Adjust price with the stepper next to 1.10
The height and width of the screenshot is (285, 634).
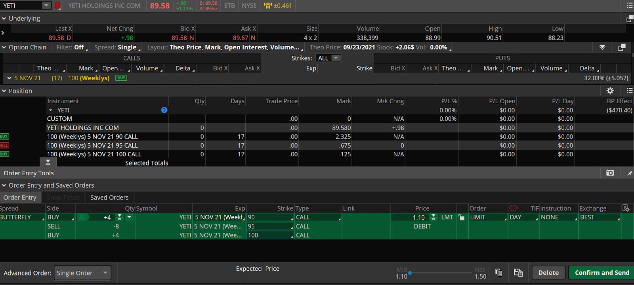point(433,217)
